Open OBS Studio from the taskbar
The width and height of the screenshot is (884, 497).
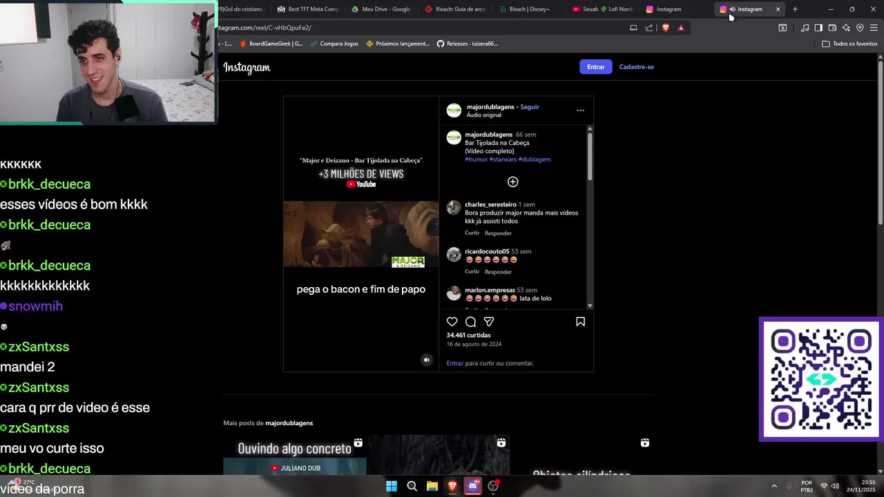[x=493, y=486]
